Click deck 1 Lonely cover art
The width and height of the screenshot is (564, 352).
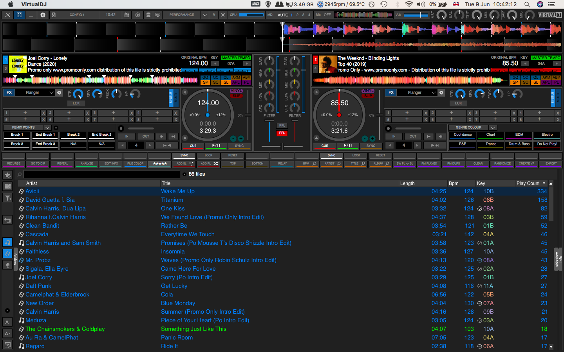pyautogui.click(x=18, y=64)
